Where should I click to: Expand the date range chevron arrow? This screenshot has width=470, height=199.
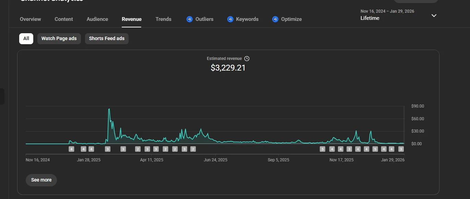(x=434, y=15)
